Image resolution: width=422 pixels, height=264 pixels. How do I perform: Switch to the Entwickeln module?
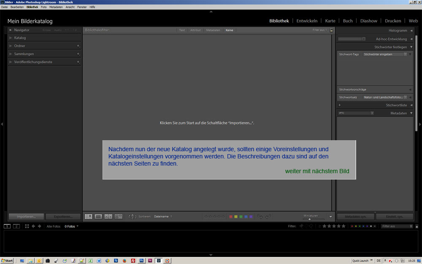(307, 21)
